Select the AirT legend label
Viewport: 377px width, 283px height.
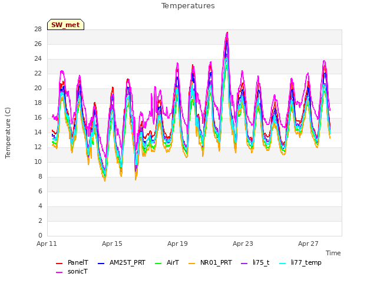(173, 262)
